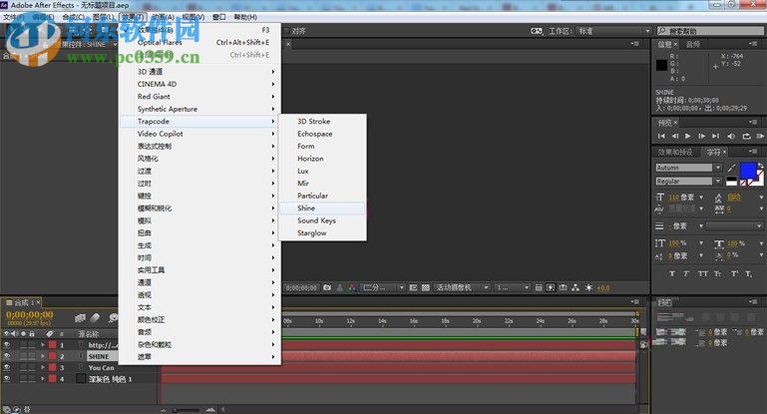Toggle the loop option icon
This screenshot has height=414, width=767.
click(x=746, y=136)
